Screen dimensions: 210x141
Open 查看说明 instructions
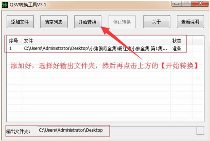[190, 22]
